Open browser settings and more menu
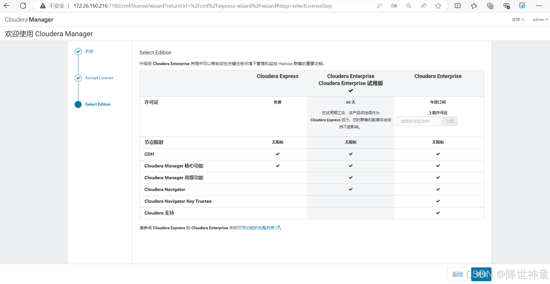This screenshot has width=550, height=284. 539,6
